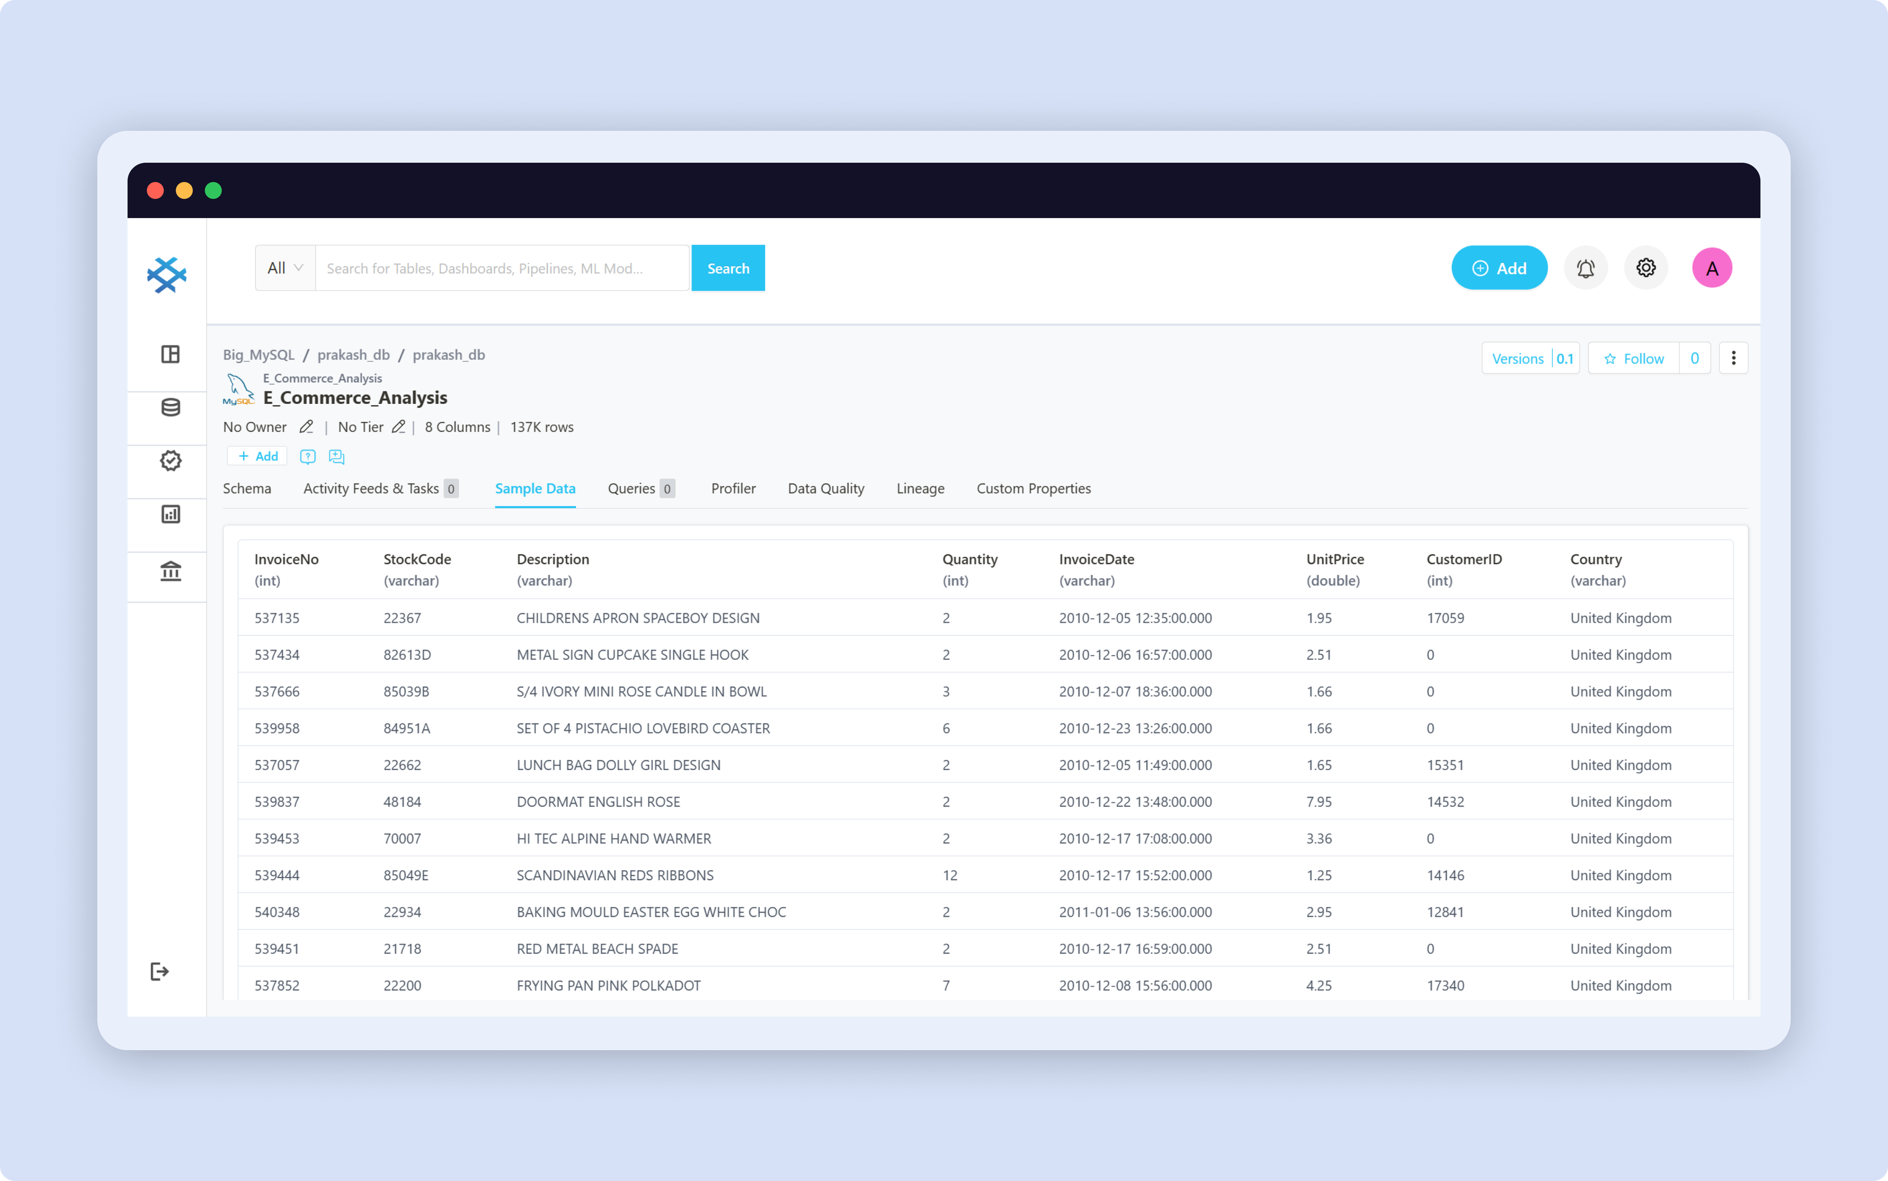Open the All search scope dropdown

click(284, 267)
